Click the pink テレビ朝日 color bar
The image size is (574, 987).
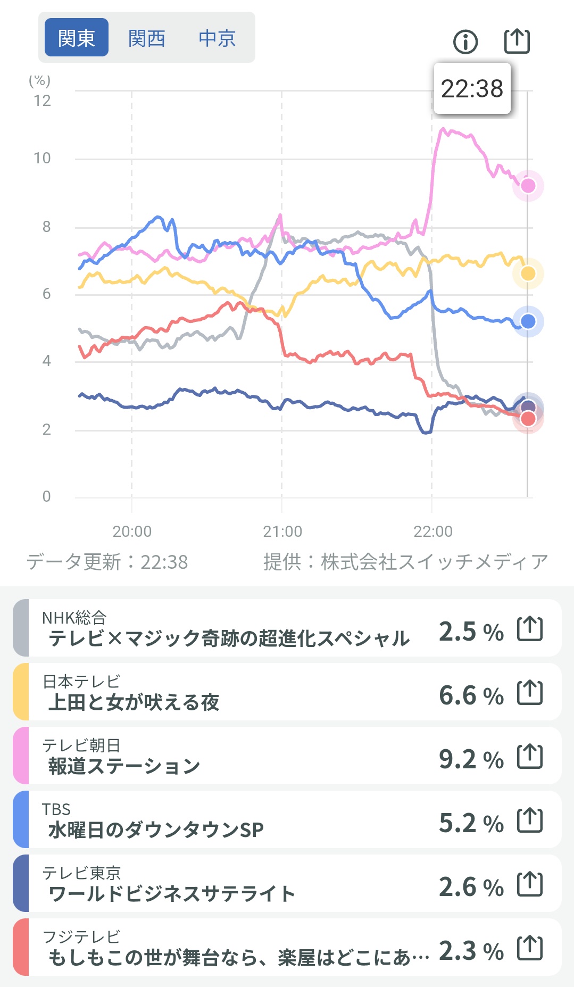pyautogui.click(x=21, y=756)
